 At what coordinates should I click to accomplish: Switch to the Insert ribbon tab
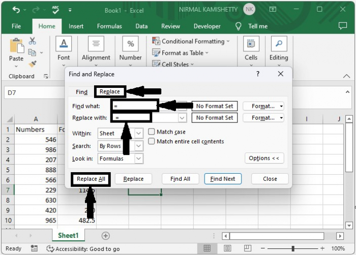pyautogui.click(x=76, y=26)
